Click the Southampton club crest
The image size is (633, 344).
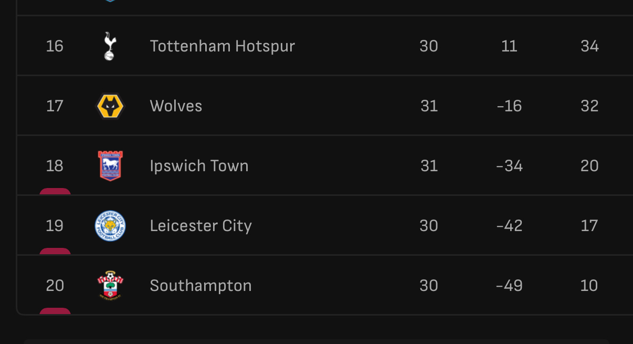(x=110, y=285)
